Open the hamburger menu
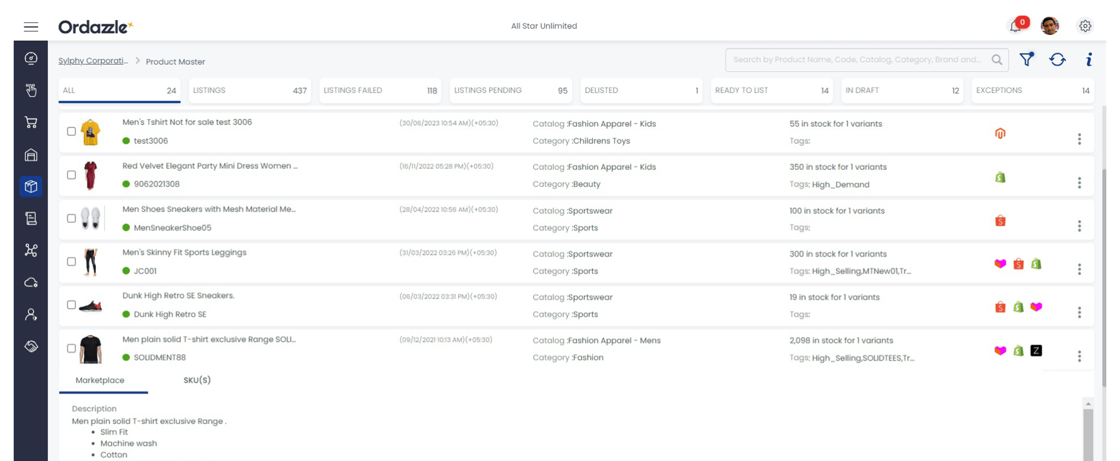Viewport: 1120px width, 461px height. point(31,27)
